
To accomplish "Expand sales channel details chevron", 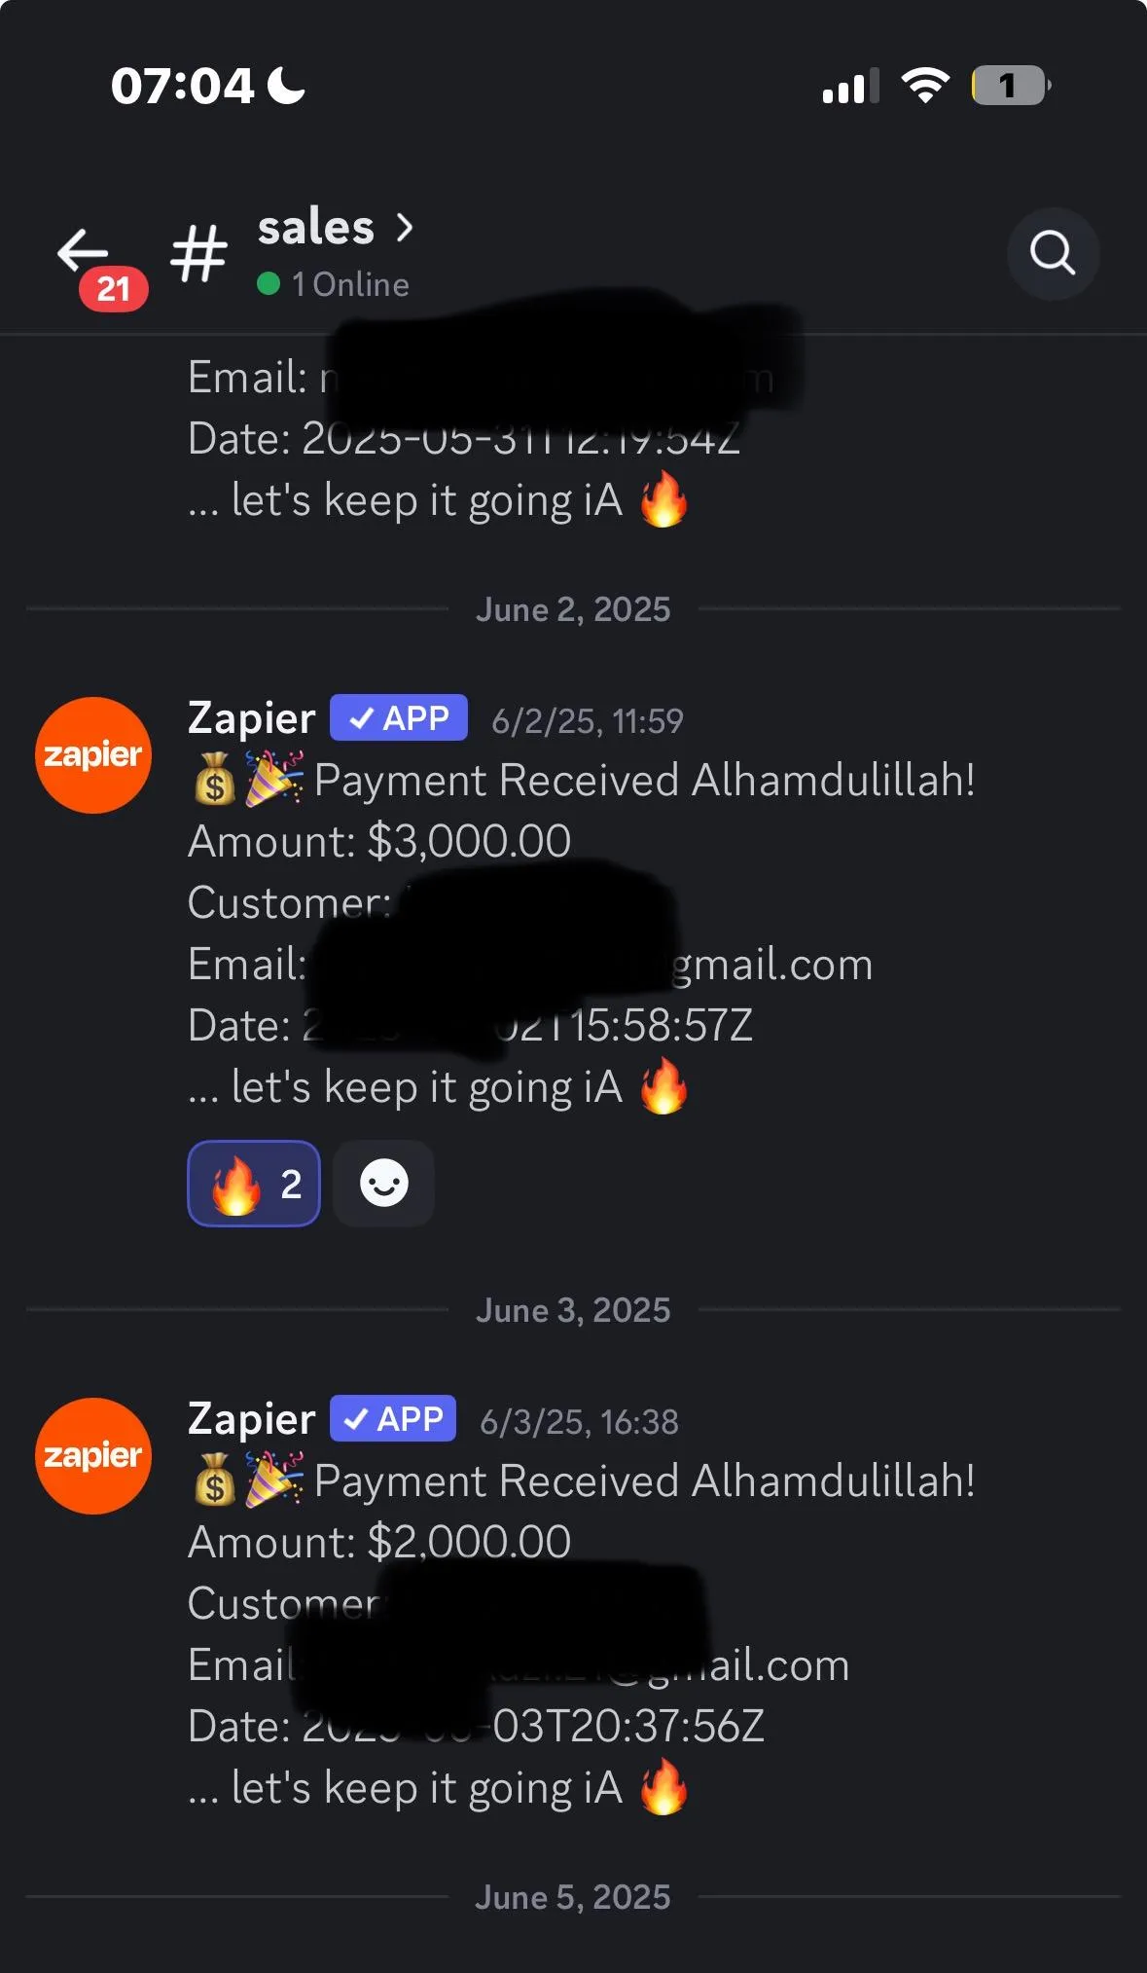I will click(405, 228).
